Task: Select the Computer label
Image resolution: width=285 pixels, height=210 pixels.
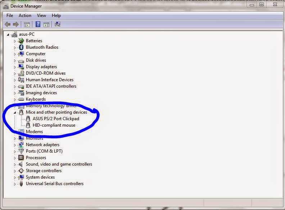Action: (x=36, y=54)
